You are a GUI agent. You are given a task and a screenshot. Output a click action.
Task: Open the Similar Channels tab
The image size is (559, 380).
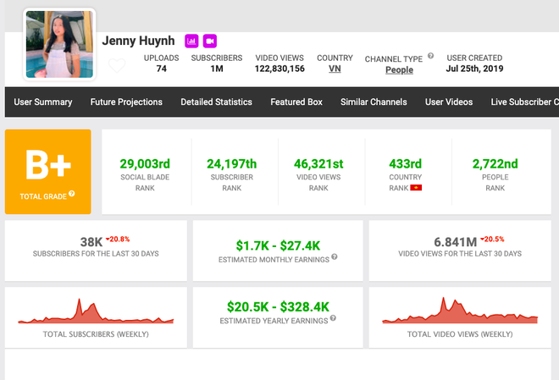coord(374,102)
